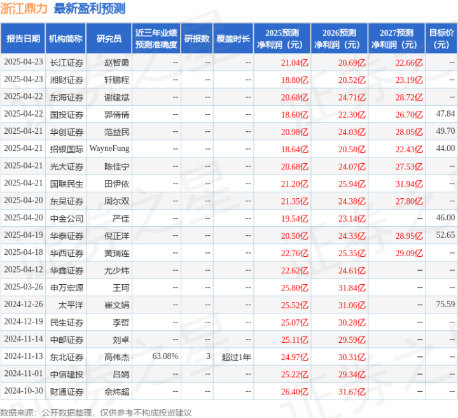The height and width of the screenshot is (418, 458).
Task: Click the 目标价 column header
Action: [441, 39]
